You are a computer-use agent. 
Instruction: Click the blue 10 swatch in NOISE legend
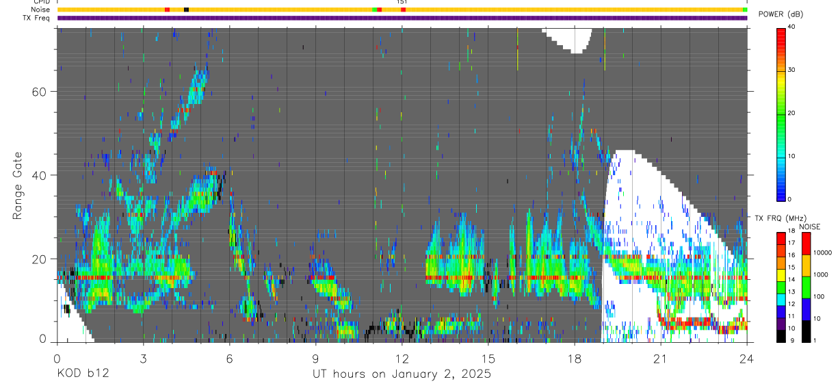click(806, 309)
